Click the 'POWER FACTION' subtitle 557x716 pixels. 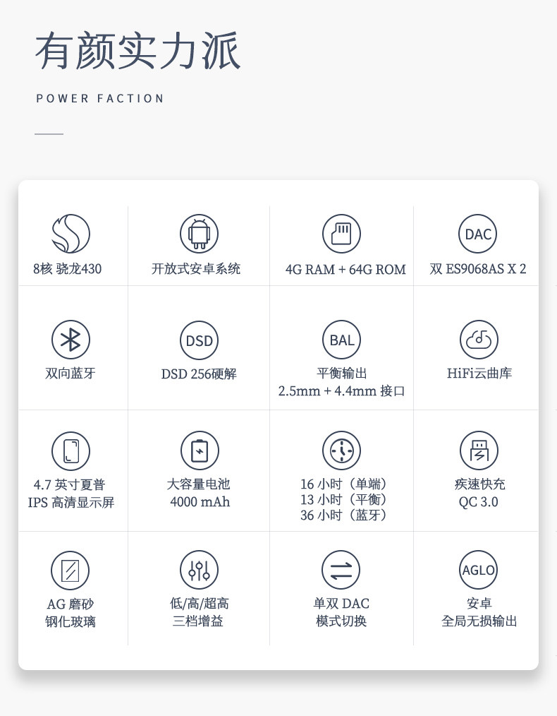tap(100, 99)
